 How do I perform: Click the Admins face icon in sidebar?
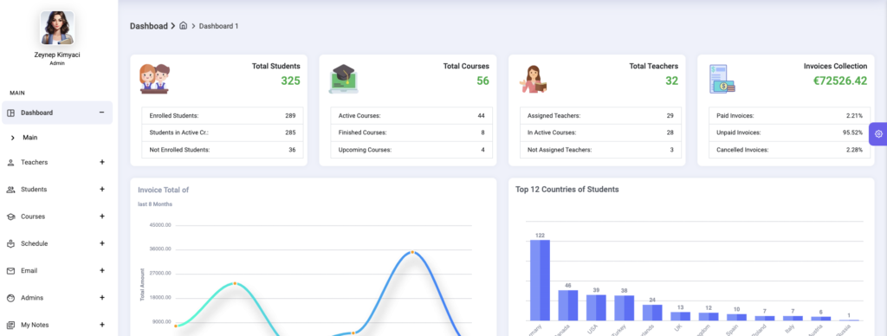click(10, 298)
